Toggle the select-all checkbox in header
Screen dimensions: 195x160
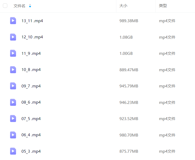pyautogui.click(x=5, y=6)
